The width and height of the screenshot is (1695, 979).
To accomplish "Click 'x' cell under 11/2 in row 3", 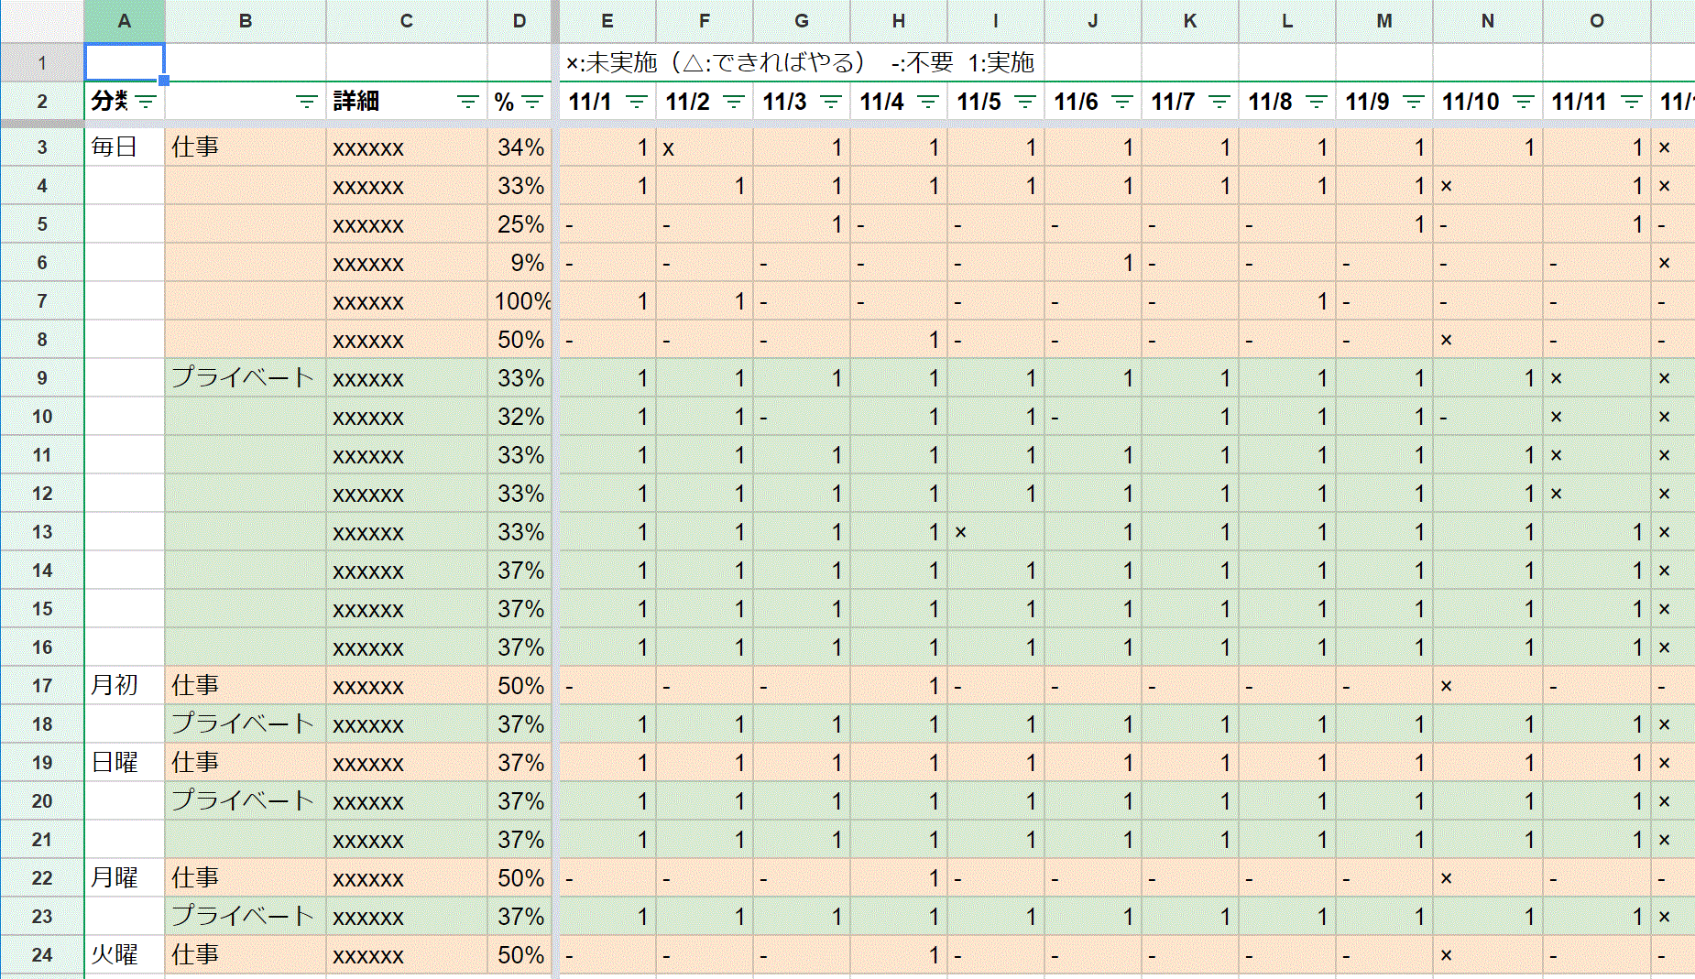I will tap(705, 147).
